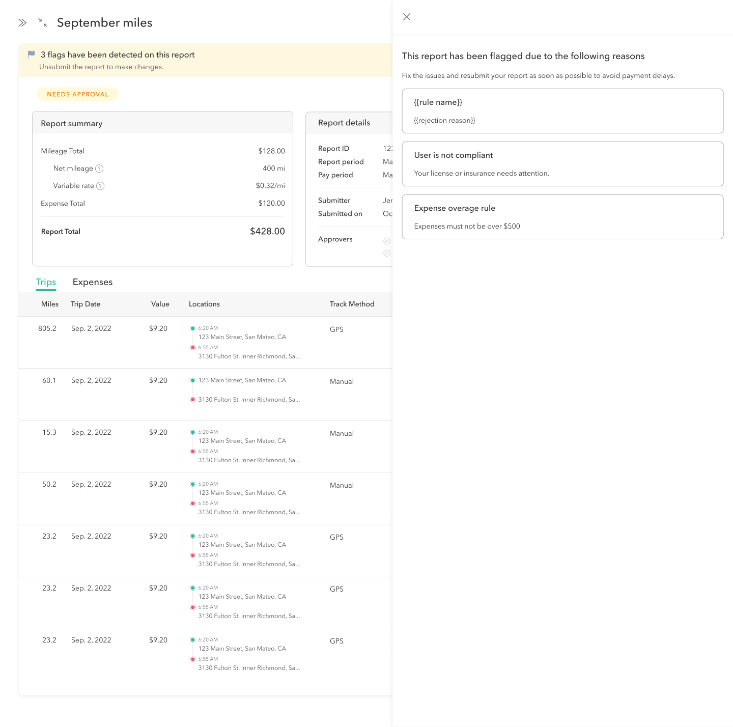The width and height of the screenshot is (733, 727).
Task: Click the double chevron expand sidebar icon
Action: 22,23
